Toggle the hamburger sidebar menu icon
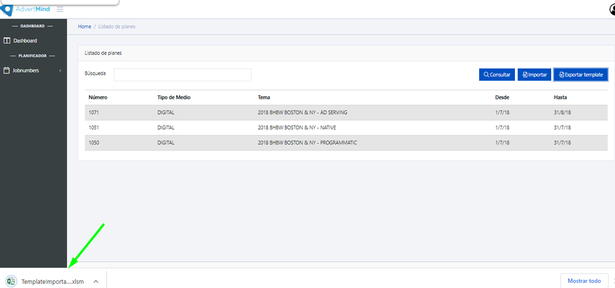 pos(60,9)
